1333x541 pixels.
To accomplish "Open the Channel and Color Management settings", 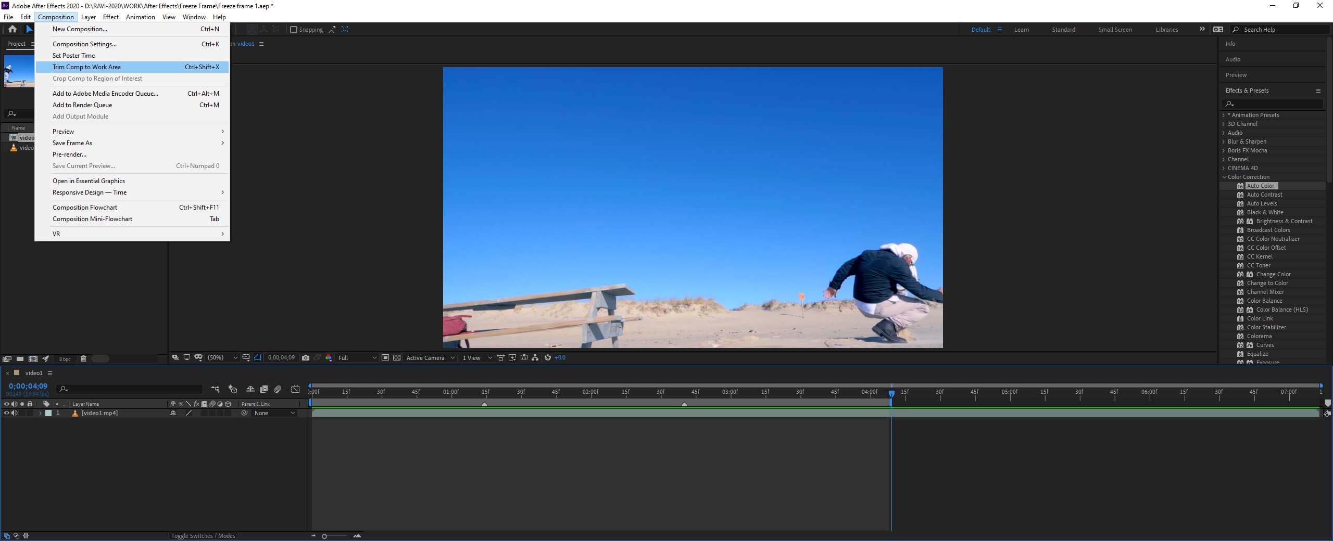I will (329, 358).
